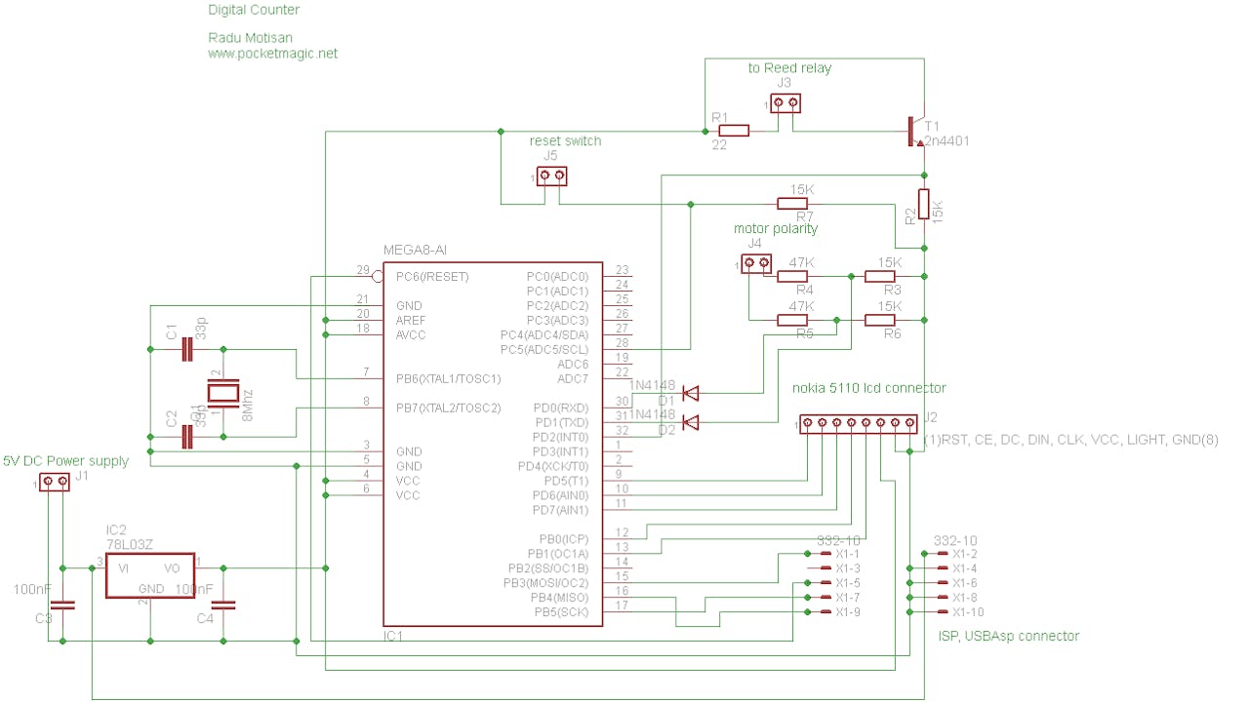
Task: Click the Digital Counter title text
Action: click(254, 10)
